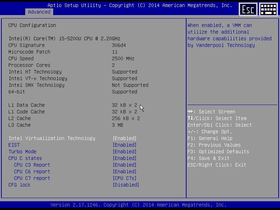This screenshot has height=210, width=280.
Task: Select the CPU C6 report option
Action: (x=32, y=171)
